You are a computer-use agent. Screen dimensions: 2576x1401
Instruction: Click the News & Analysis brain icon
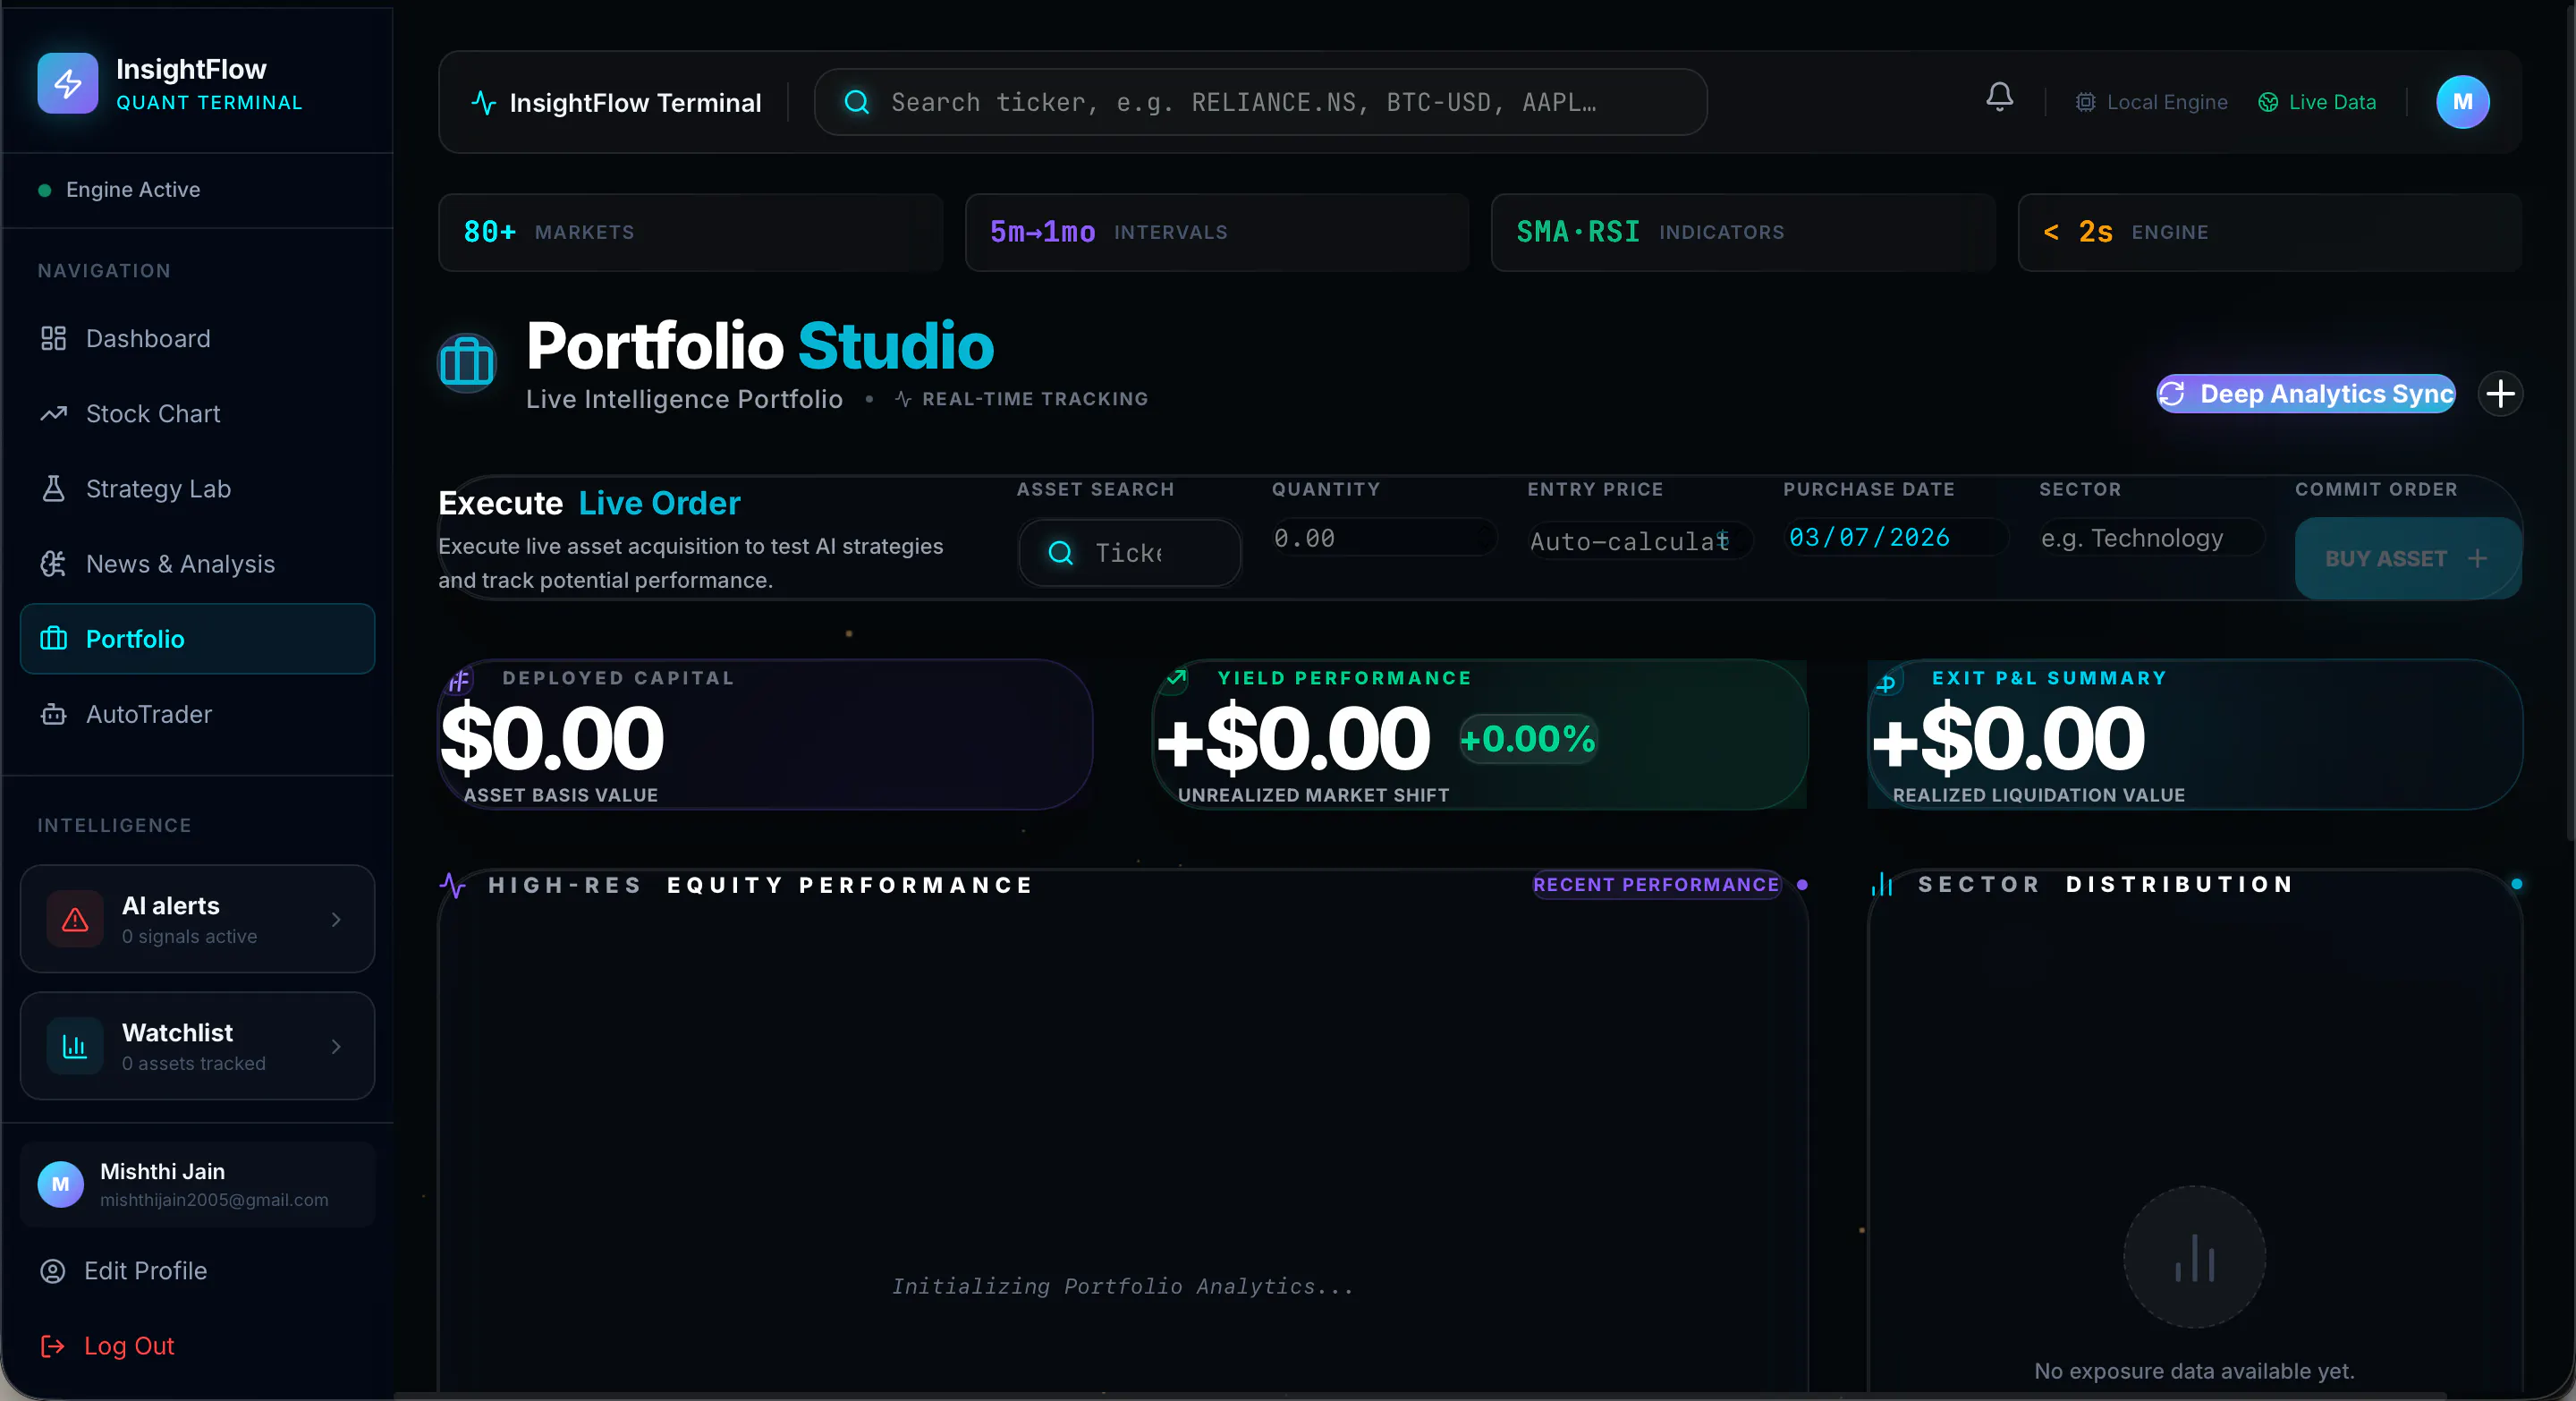[x=53, y=564]
